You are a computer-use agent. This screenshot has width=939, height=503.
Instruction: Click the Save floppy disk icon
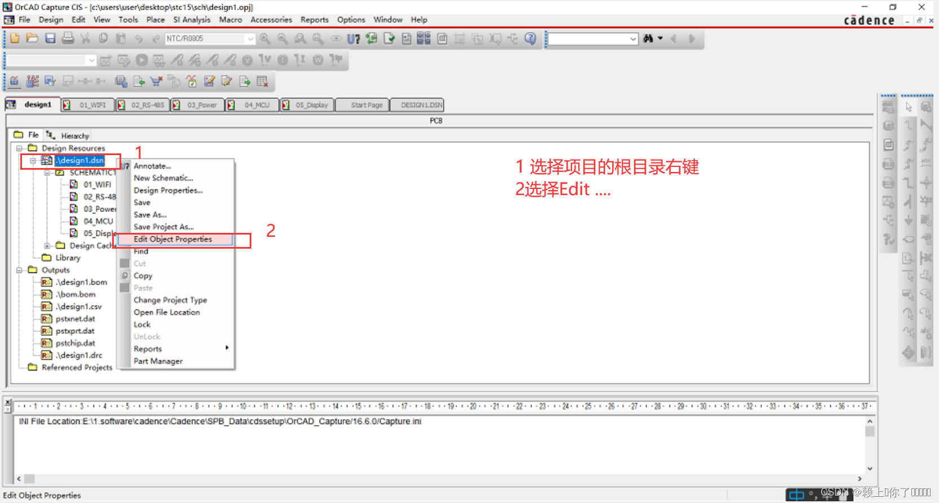pos(50,38)
